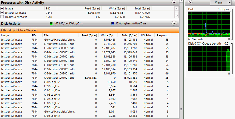
Task: Select the C:4\Jetstress005001.edb row
Action: pyautogui.click(x=89, y=52)
